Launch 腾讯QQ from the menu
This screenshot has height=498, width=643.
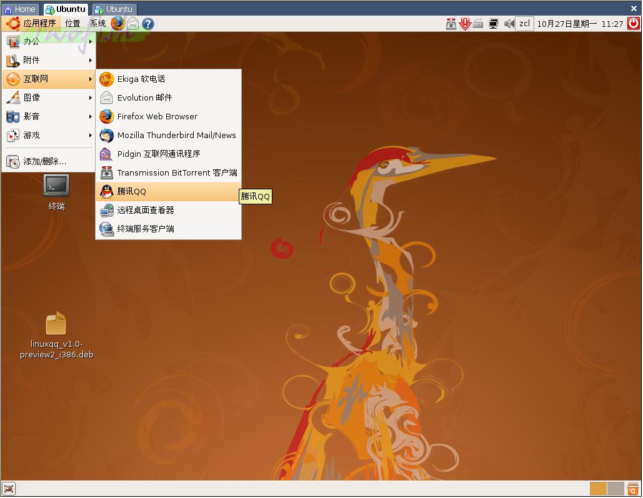tap(169, 192)
